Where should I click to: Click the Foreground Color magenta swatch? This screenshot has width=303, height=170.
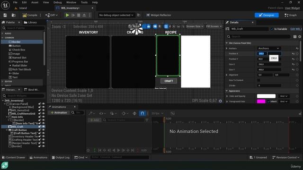click(x=261, y=102)
